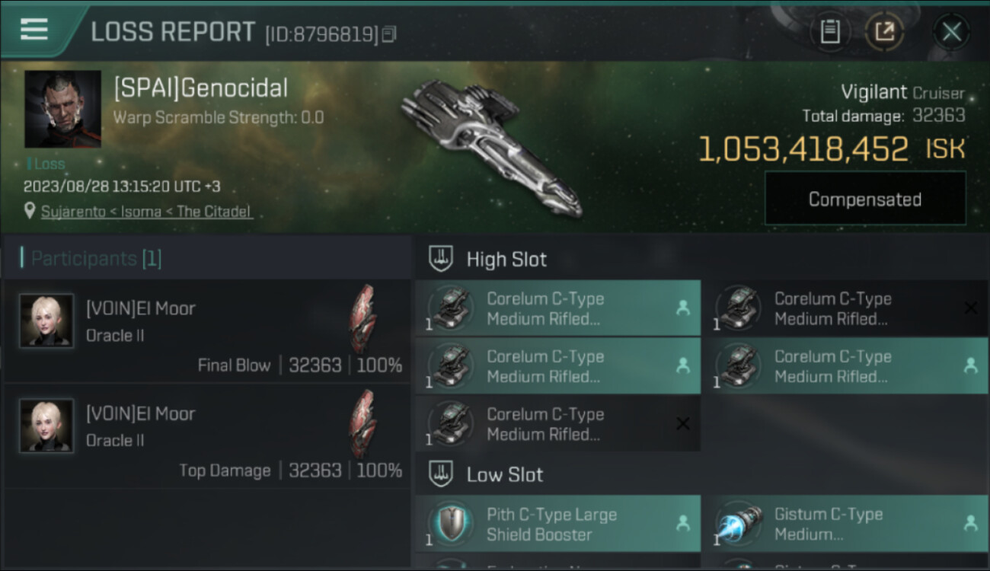This screenshot has height=571, width=990.
Task: Select first Corelum C-Type Medium Rifled module
Action: [x=557, y=308]
